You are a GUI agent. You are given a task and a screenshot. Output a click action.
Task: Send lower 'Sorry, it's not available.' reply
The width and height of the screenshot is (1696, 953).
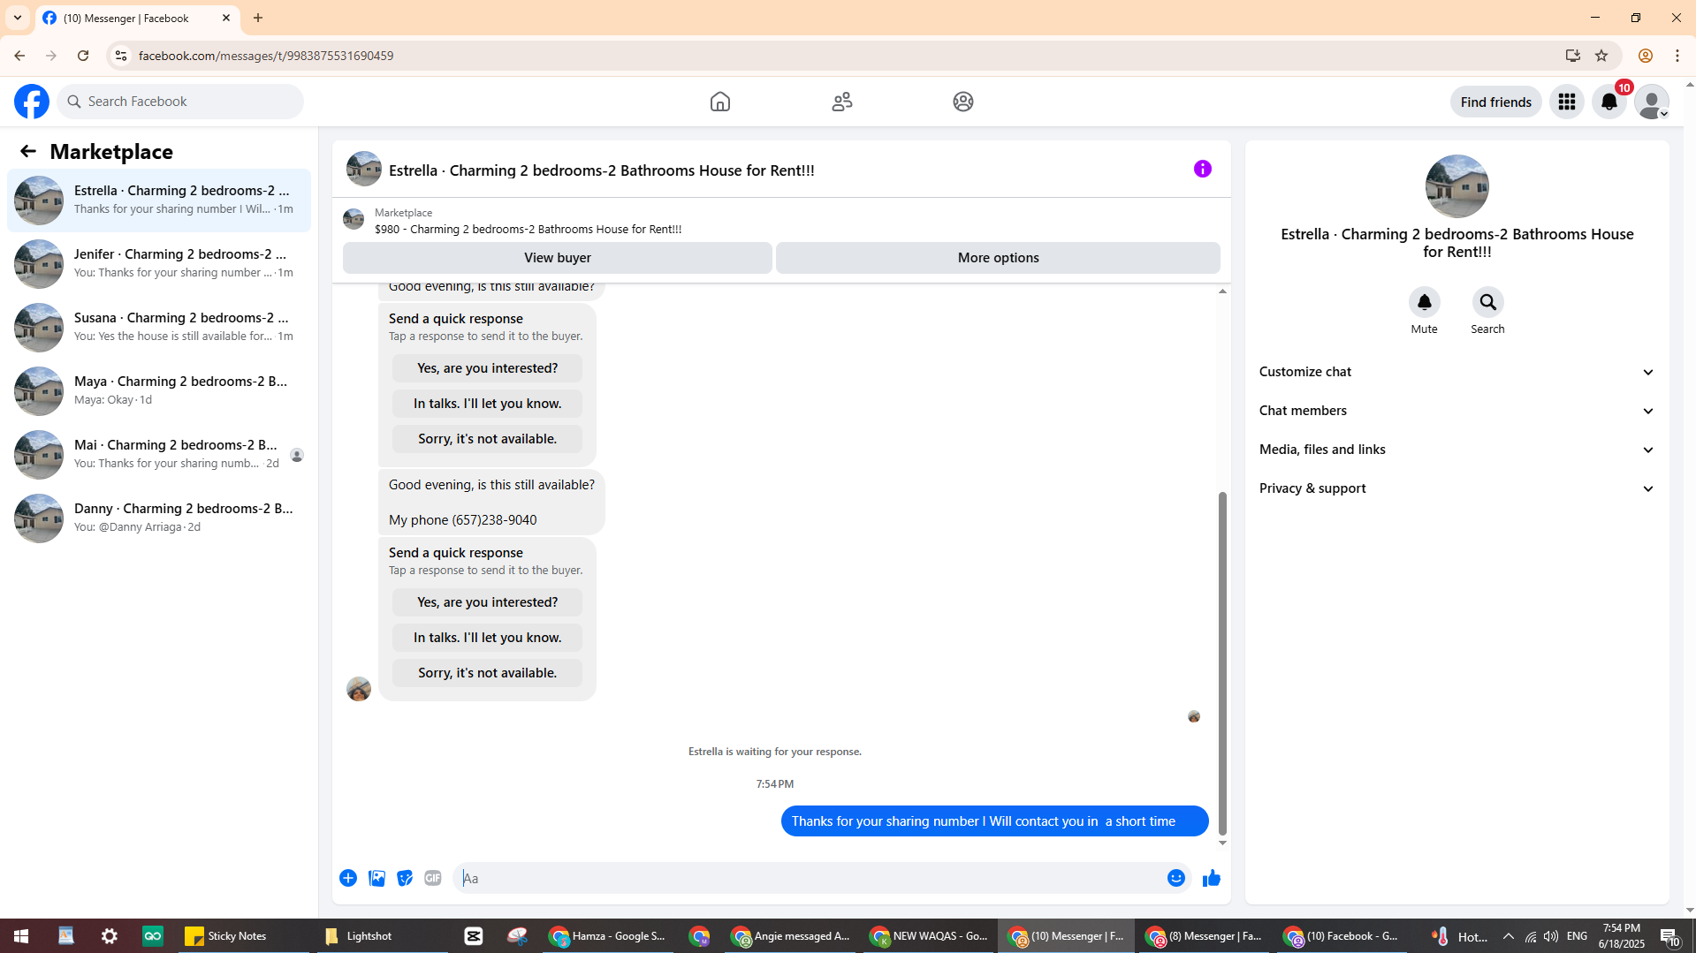coord(488,673)
